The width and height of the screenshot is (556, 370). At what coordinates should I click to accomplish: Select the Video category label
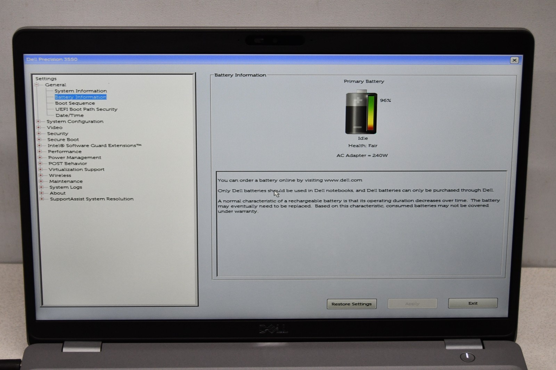[x=55, y=127]
